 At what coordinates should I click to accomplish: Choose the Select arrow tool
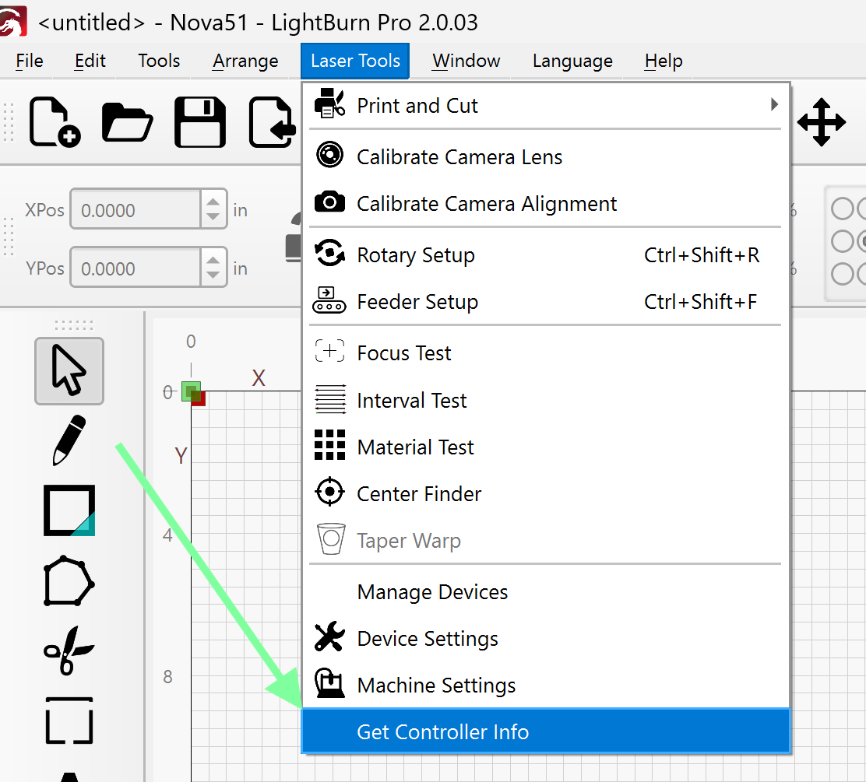pos(69,371)
